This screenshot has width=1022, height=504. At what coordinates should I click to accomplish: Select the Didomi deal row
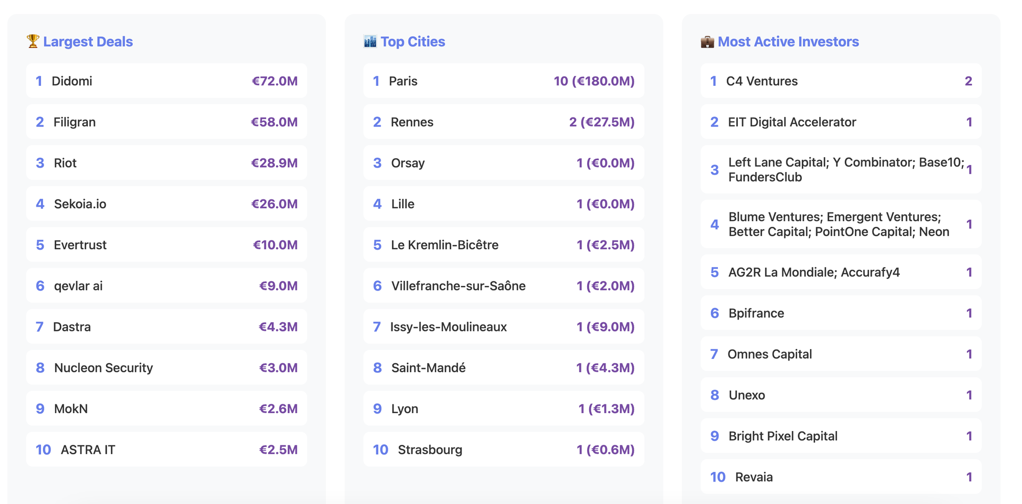167,81
